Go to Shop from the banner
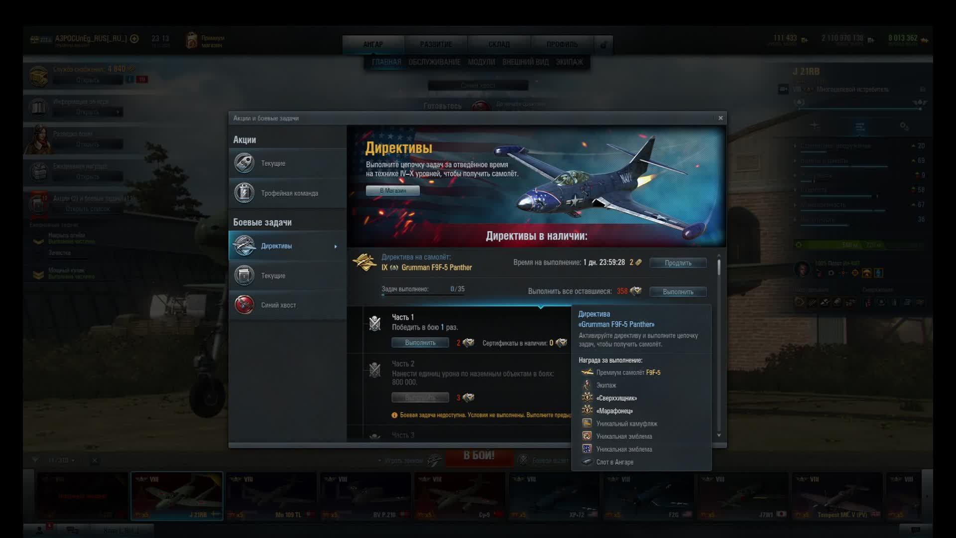 pos(392,191)
